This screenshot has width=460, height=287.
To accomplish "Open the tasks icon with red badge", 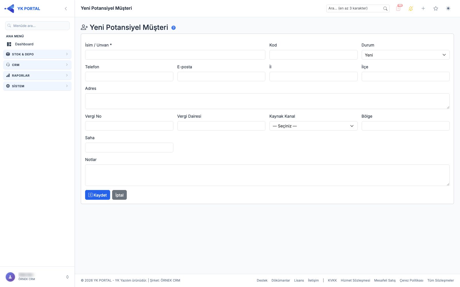I will coord(398,8).
